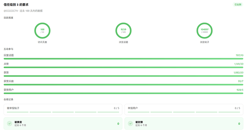Image resolution: width=244 pixels, height=131 pixels.
Task: Click the 已达到 status badge
Action: click(x=238, y=5)
